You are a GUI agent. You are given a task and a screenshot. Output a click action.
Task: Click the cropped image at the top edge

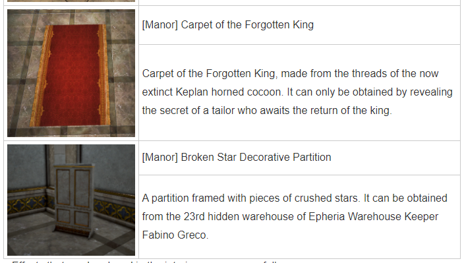point(71,1)
